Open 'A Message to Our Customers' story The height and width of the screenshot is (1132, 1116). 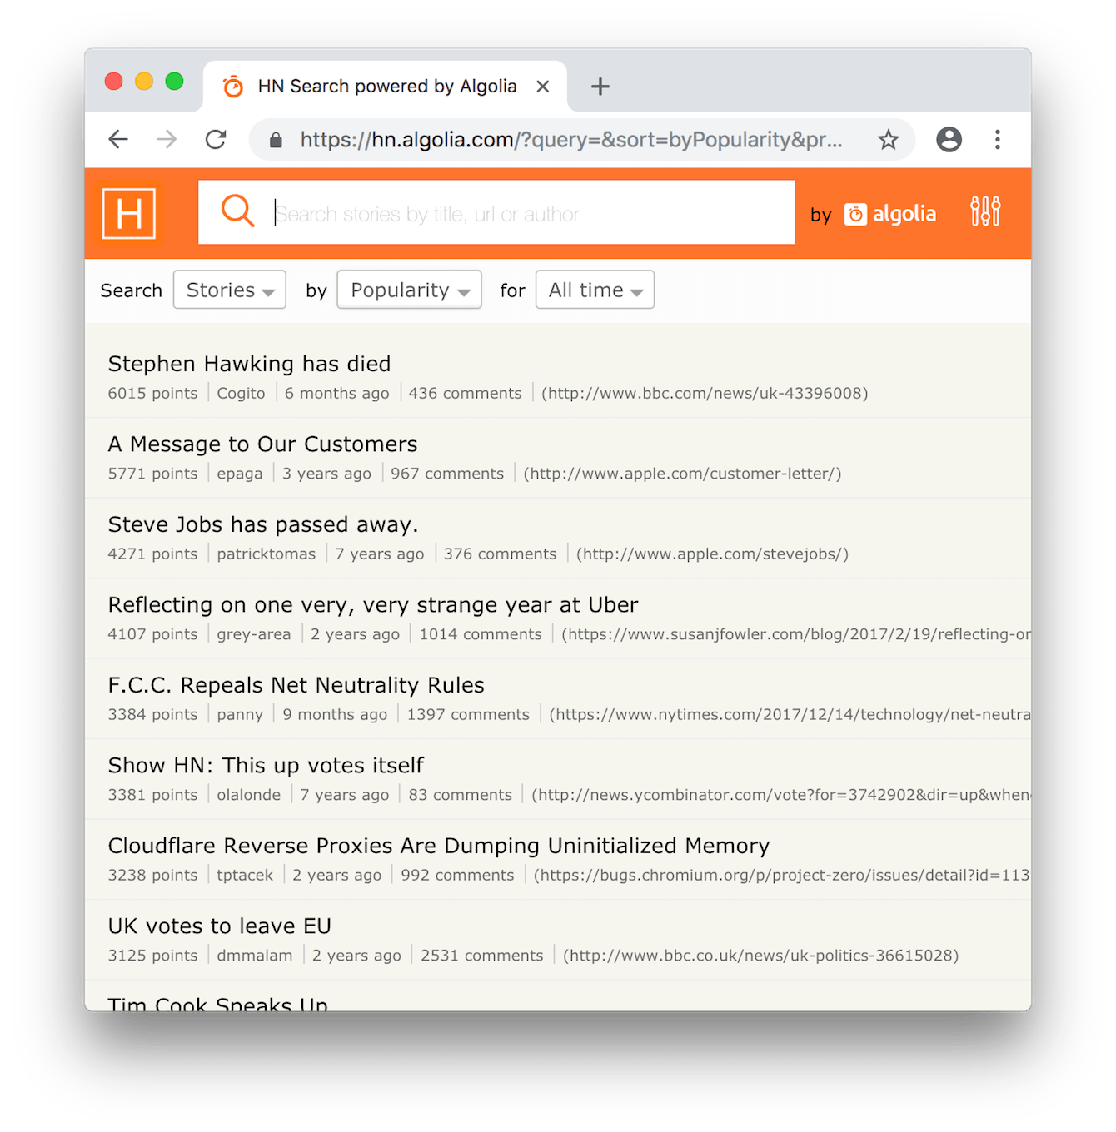pos(262,444)
